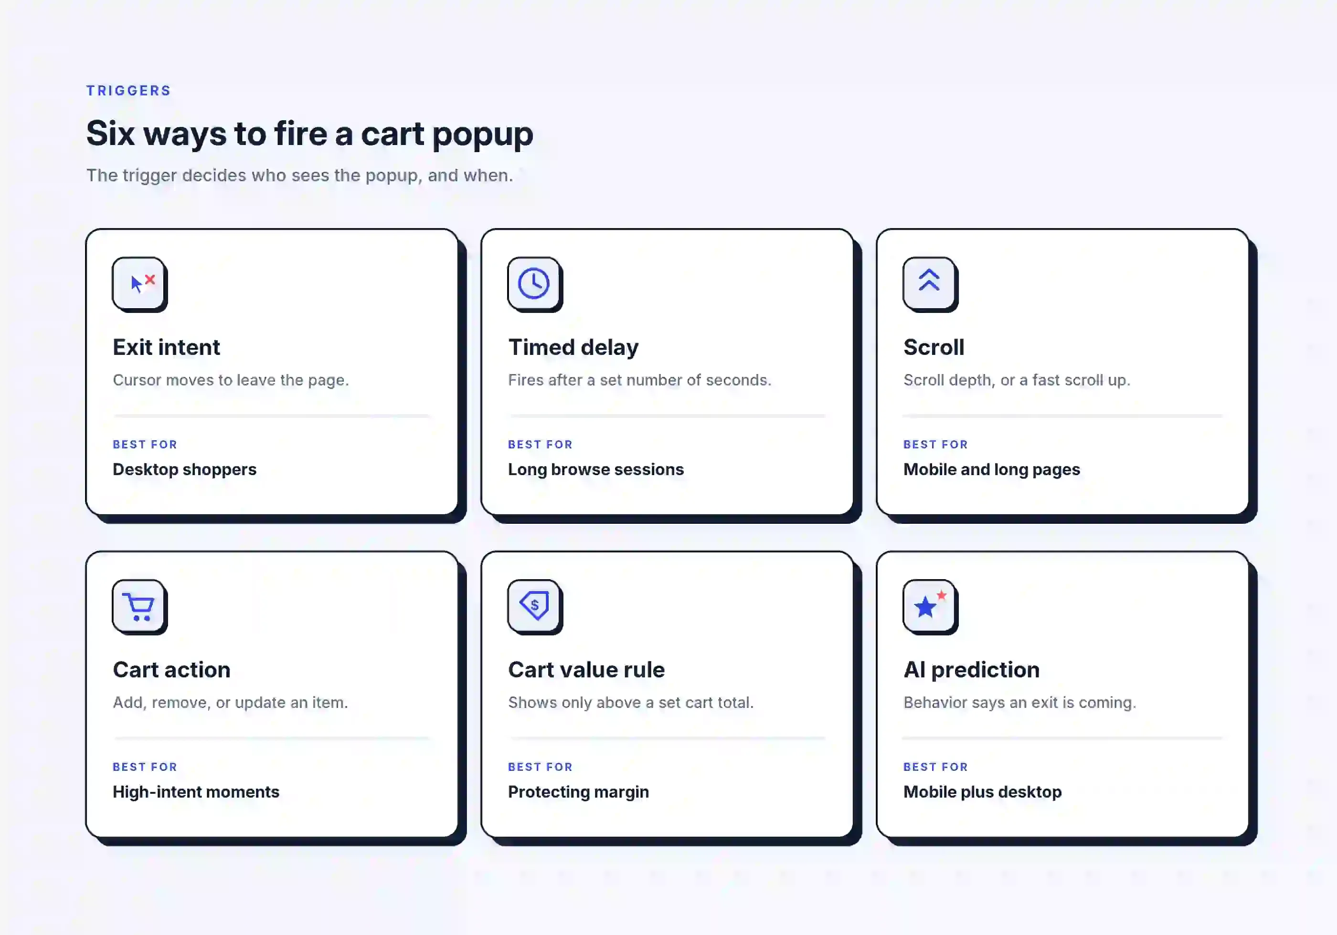Click the "AI prediction" card title
Image resolution: width=1337 pixels, height=935 pixels.
click(971, 670)
